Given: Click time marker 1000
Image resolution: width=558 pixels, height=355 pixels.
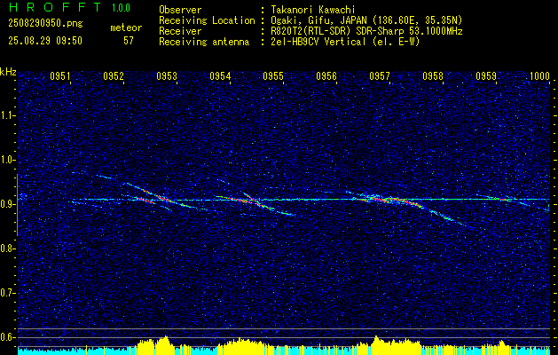Looking at the screenshot, I should 539,76.
